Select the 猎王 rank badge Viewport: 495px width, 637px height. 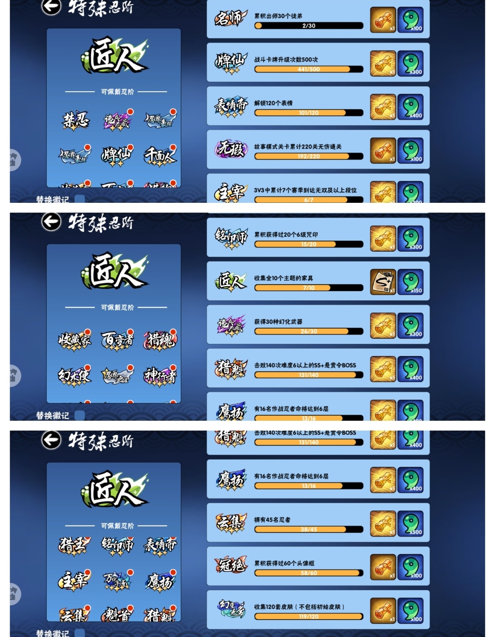click(74, 546)
